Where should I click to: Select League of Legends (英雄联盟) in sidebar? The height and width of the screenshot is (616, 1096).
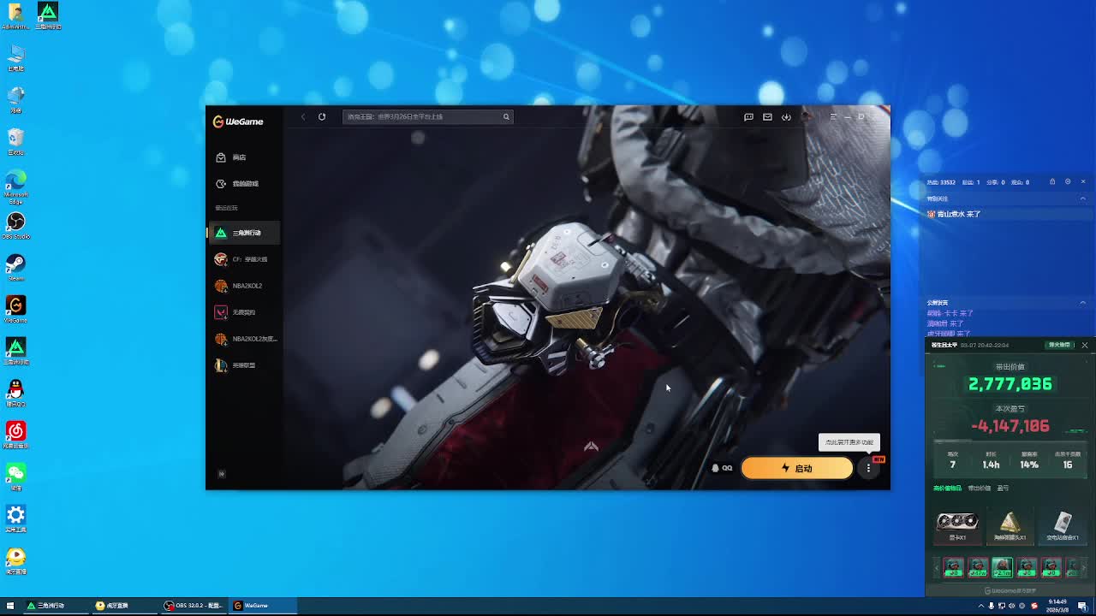[x=243, y=365]
